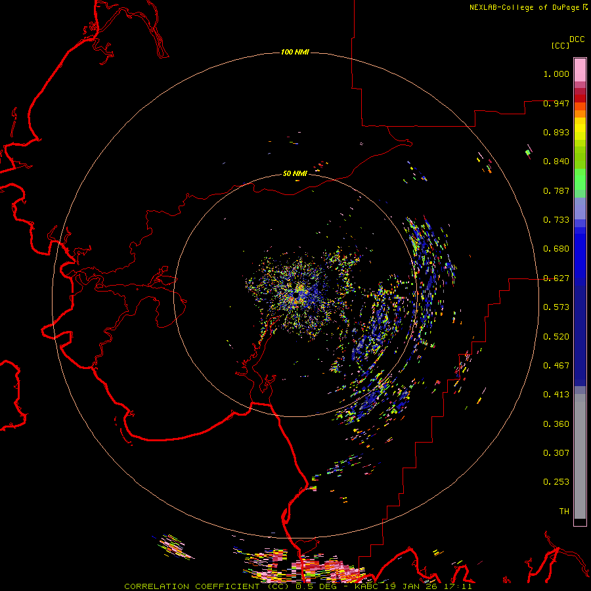Click the TH threshold label
The height and width of the screenshot is (591, 591).
click(x=564, y=512)
